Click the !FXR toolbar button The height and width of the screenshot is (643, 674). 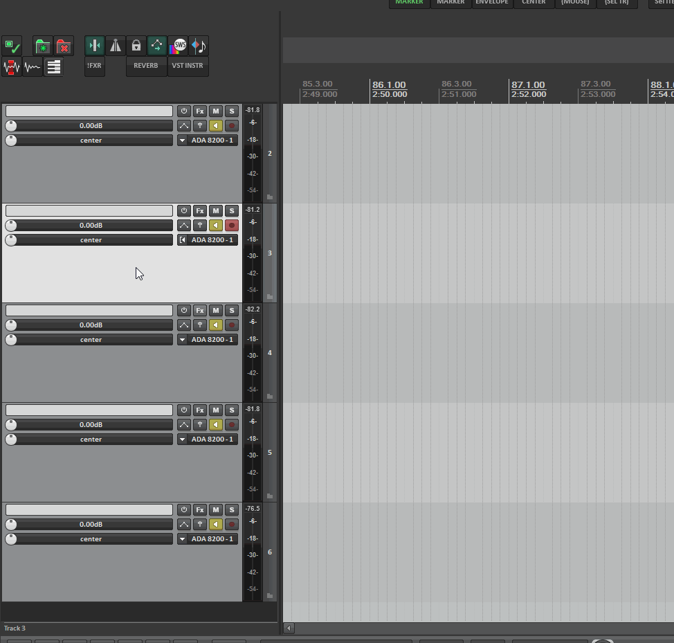(95, 66)
